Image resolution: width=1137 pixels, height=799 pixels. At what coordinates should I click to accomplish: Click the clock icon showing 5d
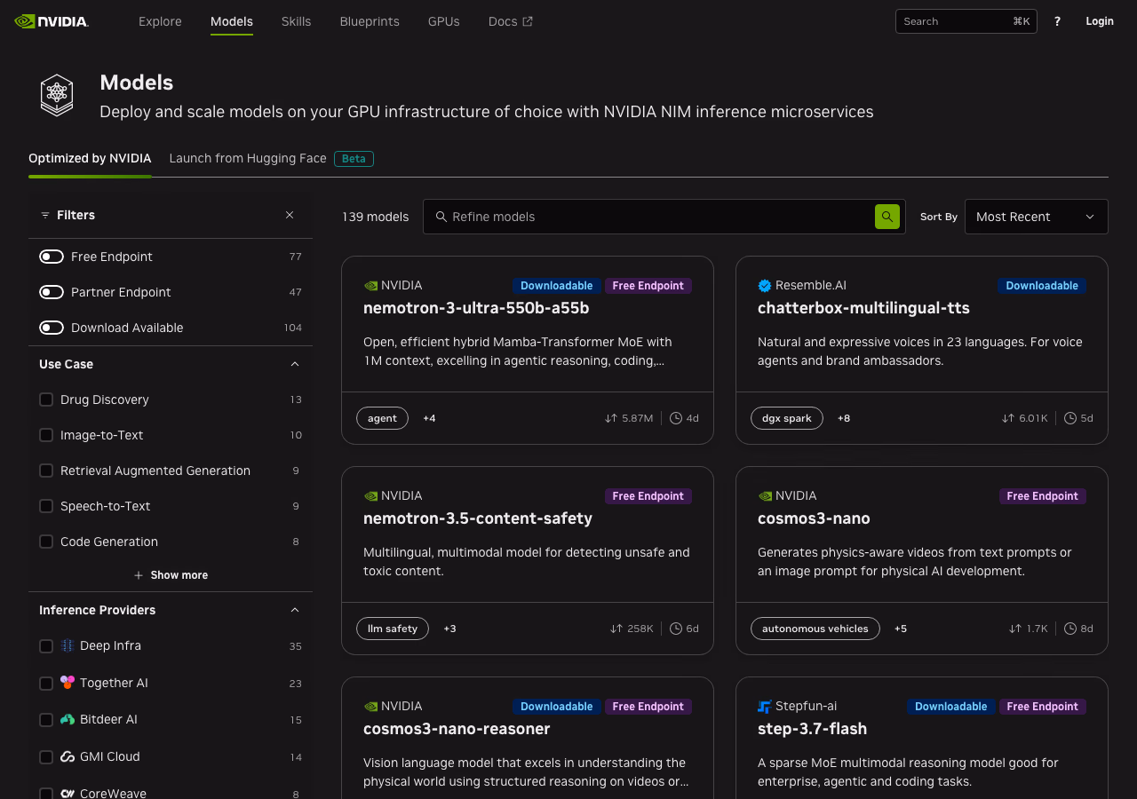[1070, 418]
